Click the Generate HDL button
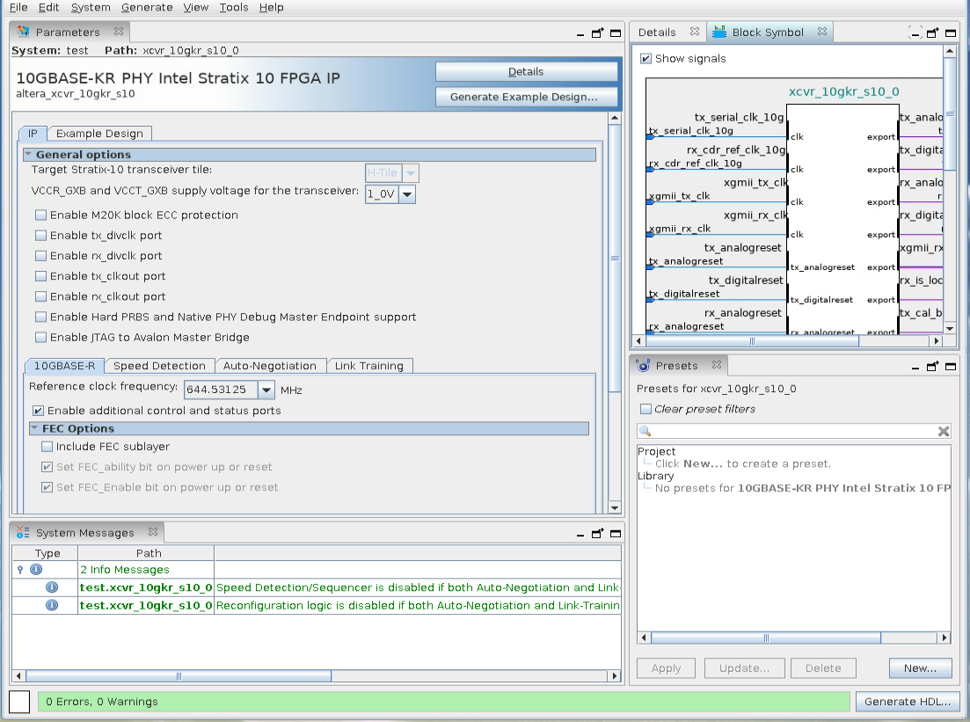 click(x=908, y=702)
